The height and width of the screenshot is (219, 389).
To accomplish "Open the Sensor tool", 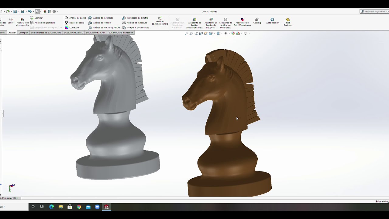I will 11,21.
